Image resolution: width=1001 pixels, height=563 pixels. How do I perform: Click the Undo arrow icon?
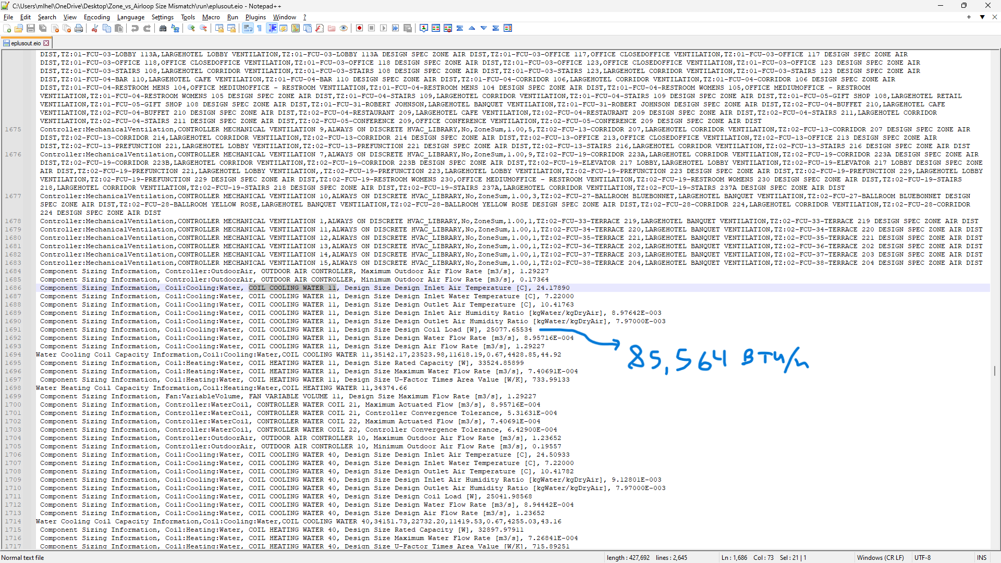click(x=135, y=28)
